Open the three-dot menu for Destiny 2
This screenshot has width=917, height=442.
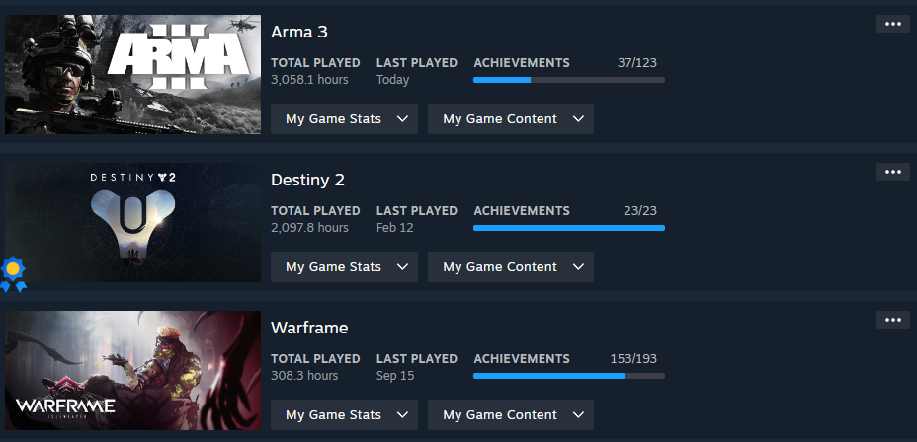pyautogui.click(x=892, y=172)
